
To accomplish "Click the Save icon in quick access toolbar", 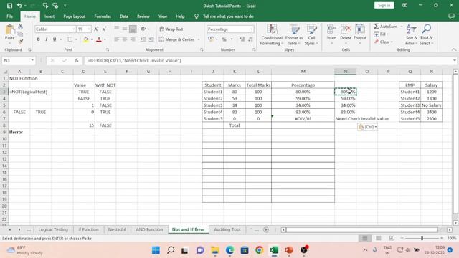I will coord(9,6).
